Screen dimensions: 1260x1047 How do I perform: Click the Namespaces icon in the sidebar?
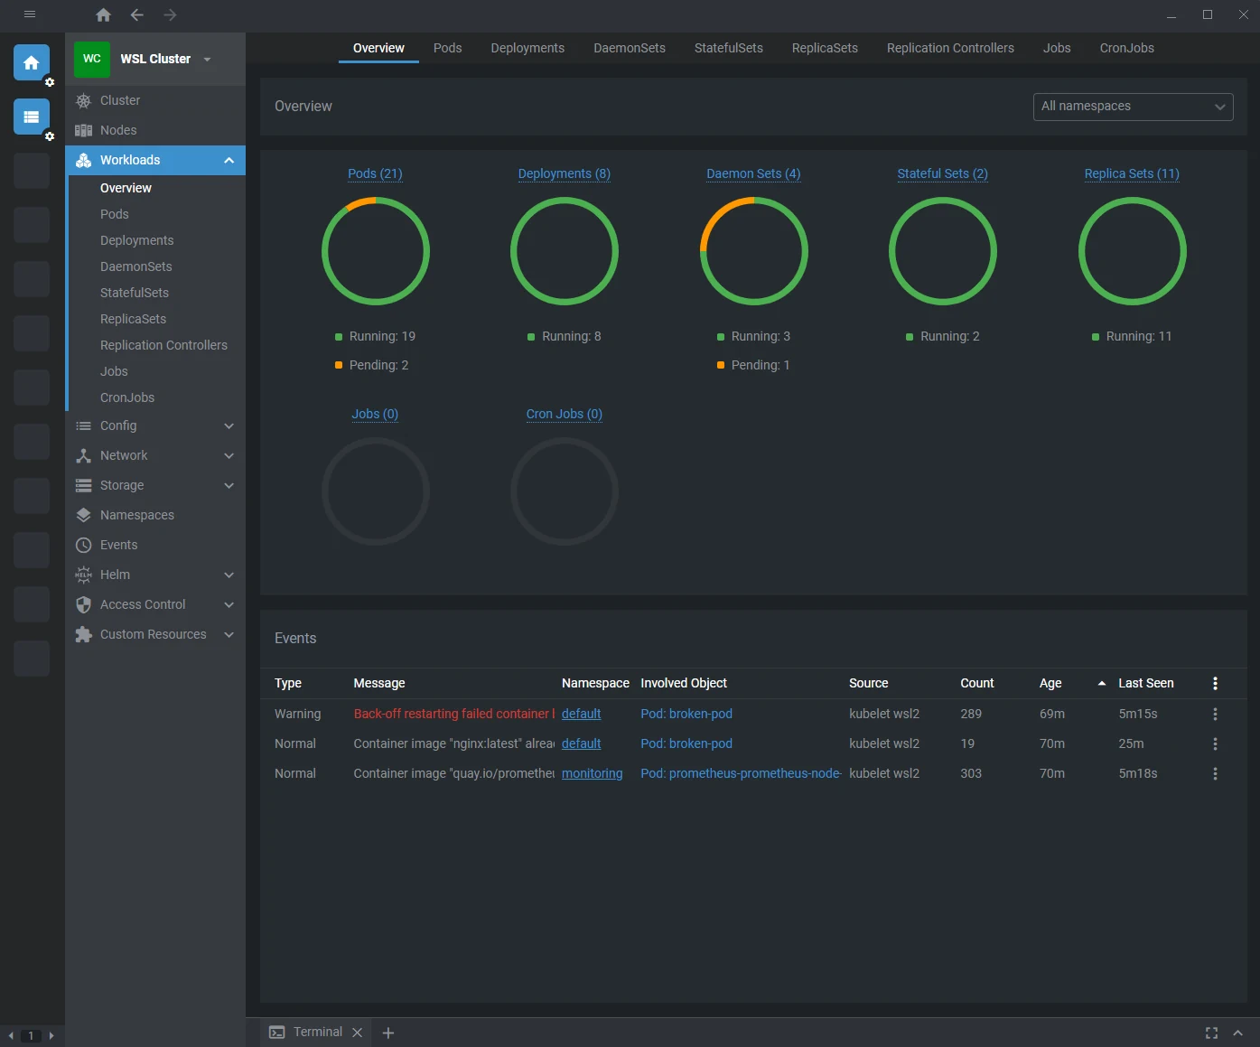tap(83, 515)
